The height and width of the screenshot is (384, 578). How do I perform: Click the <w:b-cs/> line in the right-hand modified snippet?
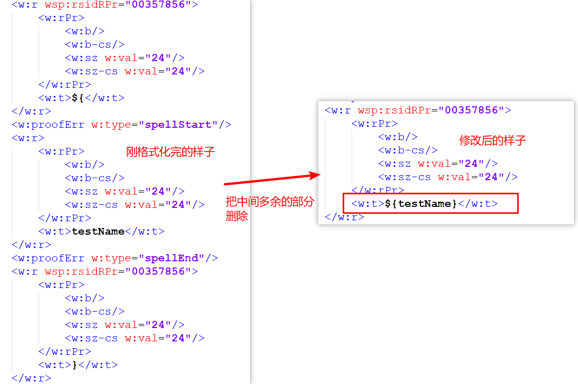click(x=408, y=150)
